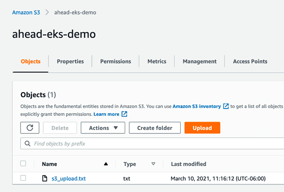Open external link icon after Amazon S3 inventory
This screenshot has height=192, width=284.
click(x=226, y=106)
